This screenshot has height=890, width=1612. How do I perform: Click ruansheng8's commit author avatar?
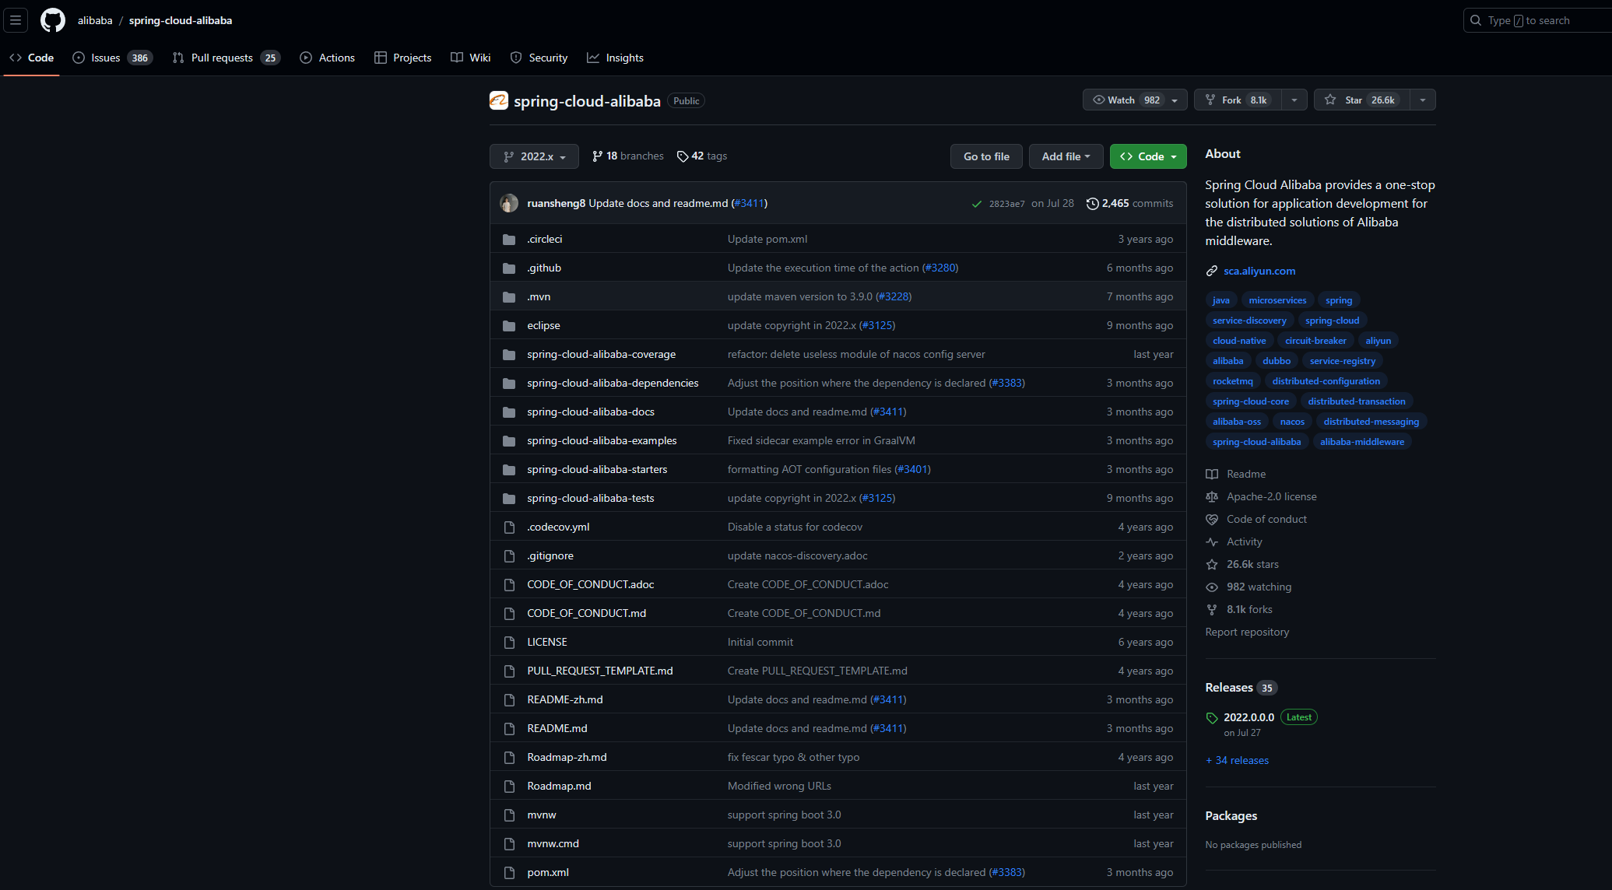509,203
